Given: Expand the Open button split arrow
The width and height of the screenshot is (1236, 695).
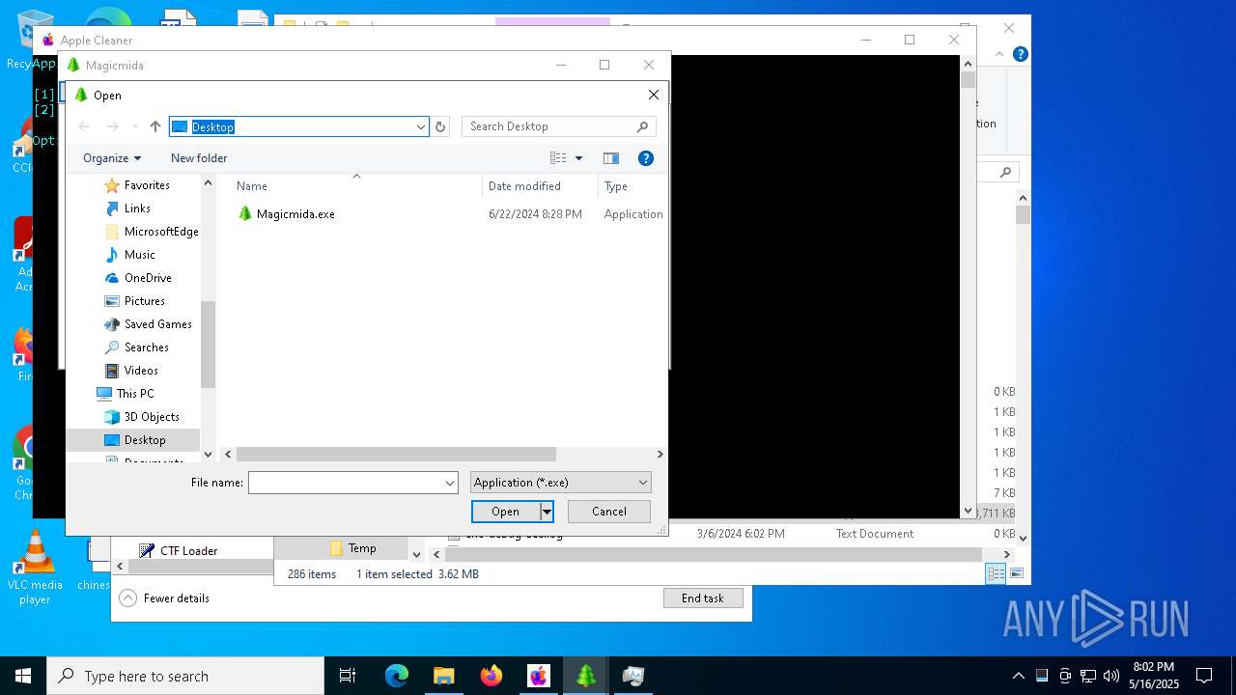Looking at the screenshot, I should click(547, 512).
